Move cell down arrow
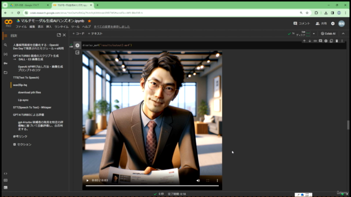Image resolution: width=351 pixels, height=197 pixels. (309, 41)
